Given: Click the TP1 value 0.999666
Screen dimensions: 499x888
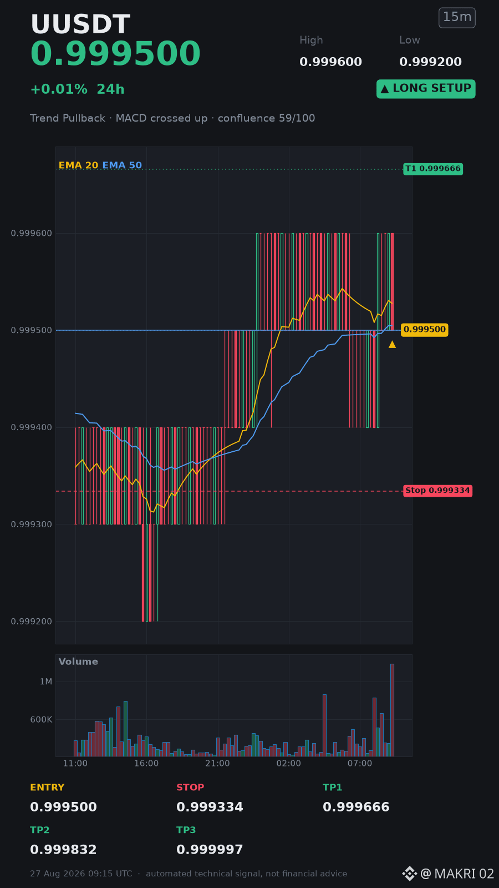Looking at the screenshot, I should click(x=356, y=807).
